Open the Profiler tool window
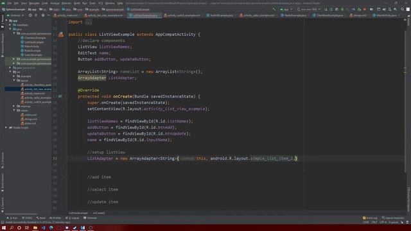This screenshot has width=411, height=231. click(x=55, y=218)
